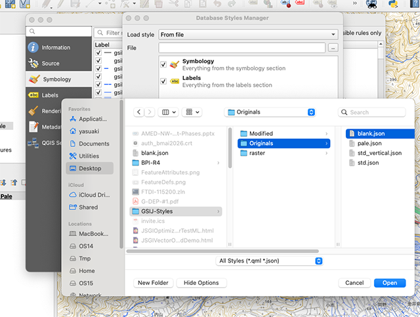Change column view mode dropdown

[x=169, y=112]
